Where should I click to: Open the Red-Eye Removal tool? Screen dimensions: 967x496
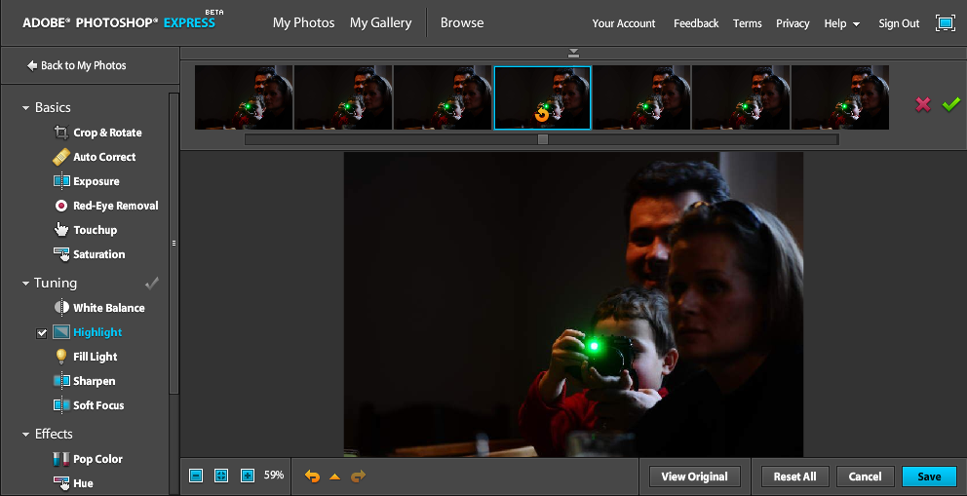(115, 206)
